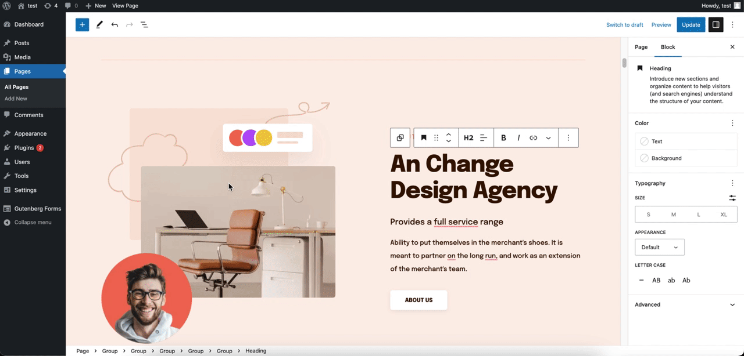
Task: Insert a link via toolbar icon
Action: (x=533, y=138)
